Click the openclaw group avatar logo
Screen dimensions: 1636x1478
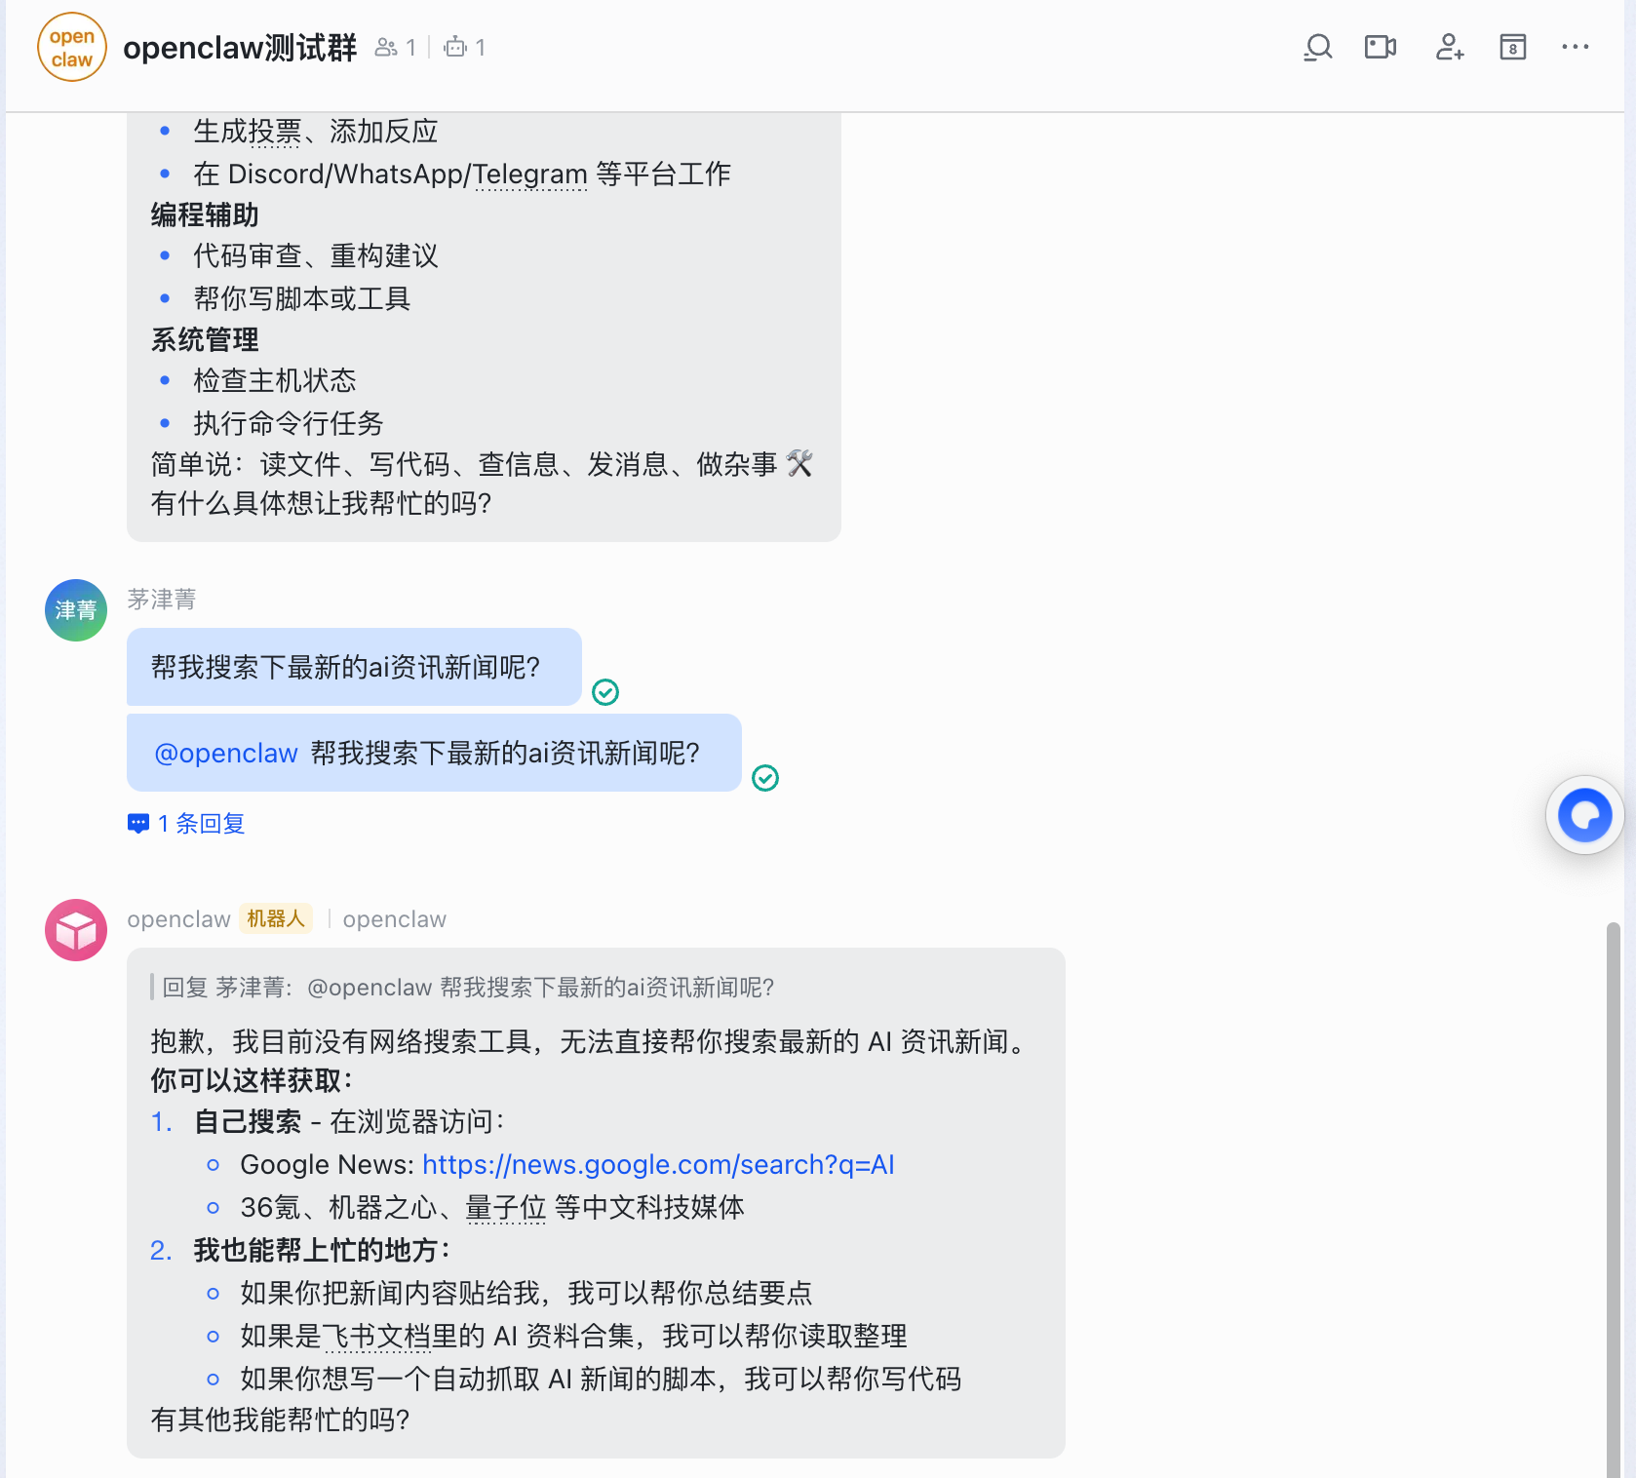point(72,47)
